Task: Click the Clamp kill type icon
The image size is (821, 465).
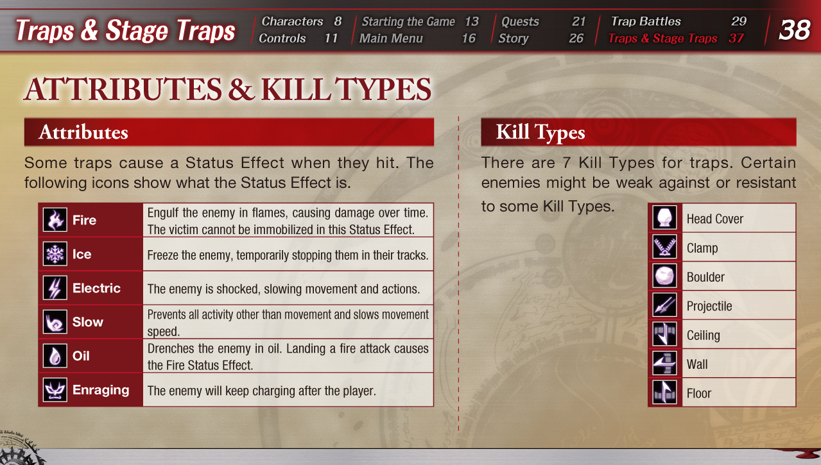Action: coord(664,247)
